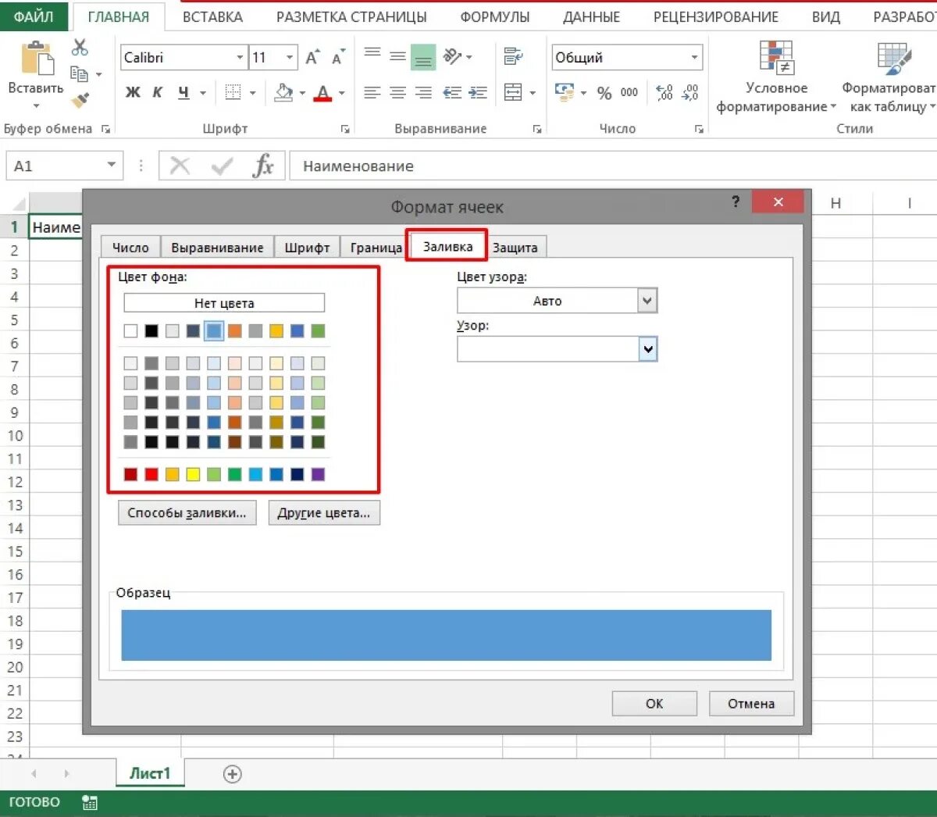Expand the Выравнивание group dialog launcher
Viewport: 937px width, 817px height.
pyautogui.click(x=537, y=130)
